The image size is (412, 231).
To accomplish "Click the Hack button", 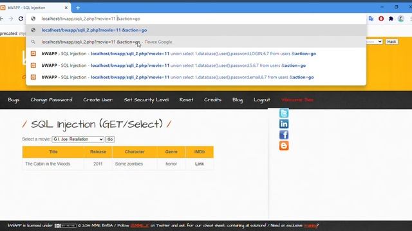I will pyautogui.click(x=391, y=42).
